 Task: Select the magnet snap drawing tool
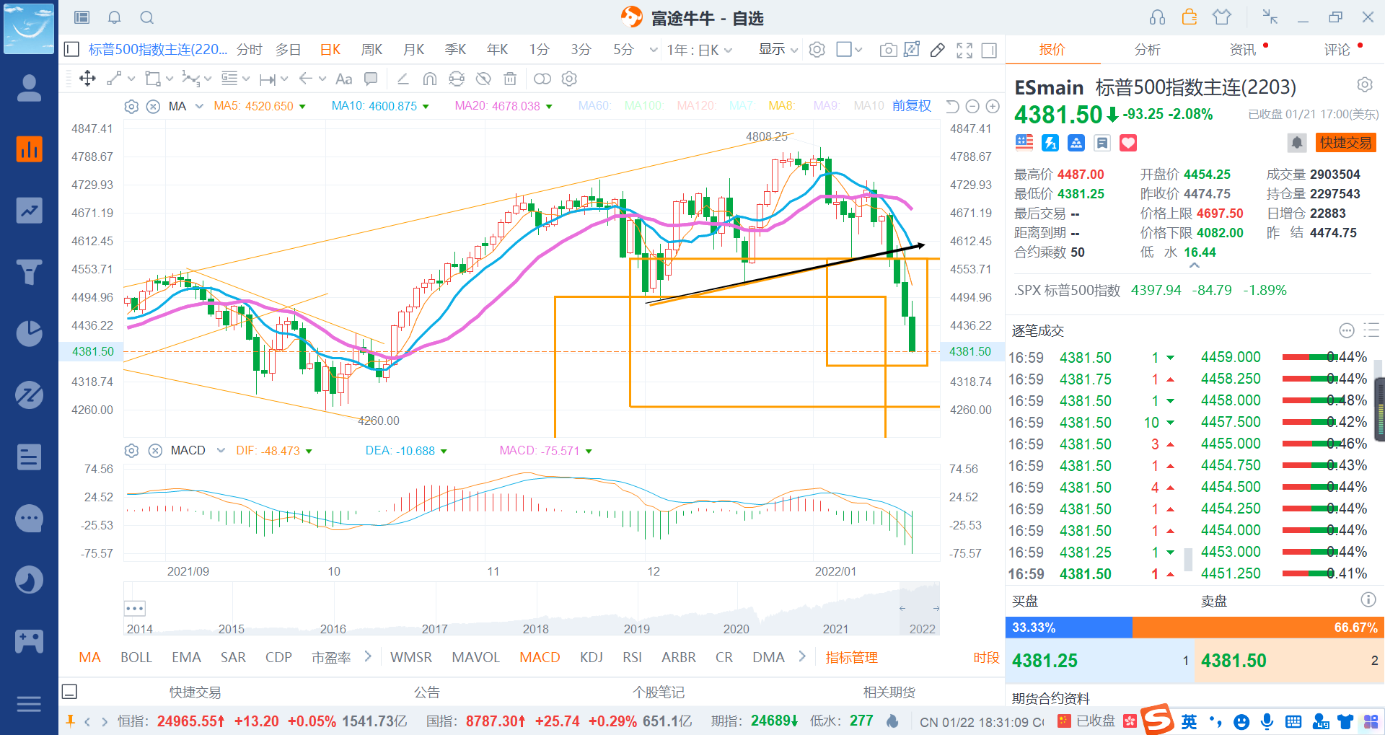pyautogui.click(x=430, y=79)
